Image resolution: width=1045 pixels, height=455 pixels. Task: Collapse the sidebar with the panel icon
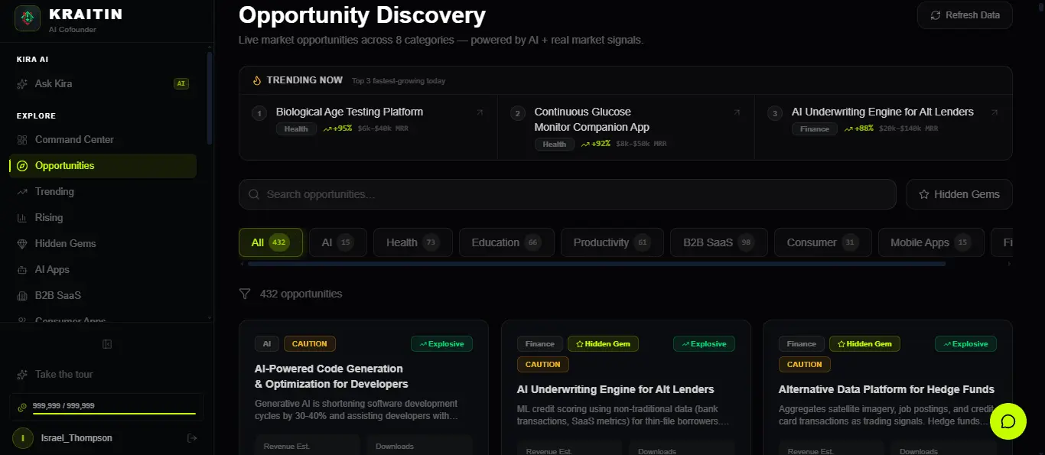click(x=107, y=344)
